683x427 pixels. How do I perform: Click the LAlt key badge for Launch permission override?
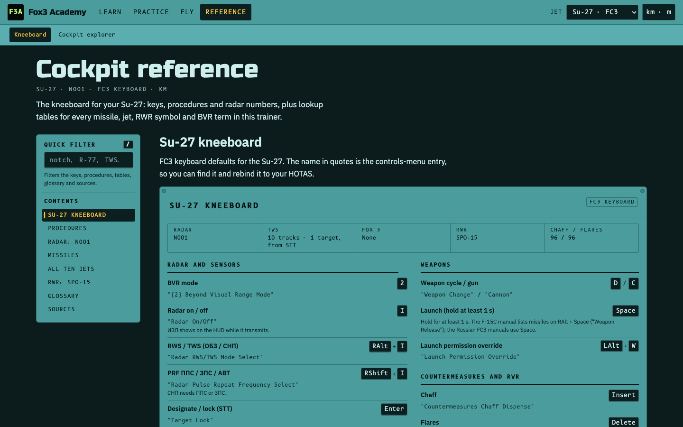(x=611, y=346)
